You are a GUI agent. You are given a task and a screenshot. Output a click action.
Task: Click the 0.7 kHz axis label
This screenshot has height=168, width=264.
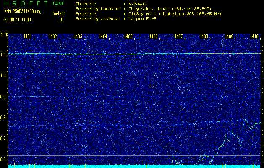[x=3, y=139]
